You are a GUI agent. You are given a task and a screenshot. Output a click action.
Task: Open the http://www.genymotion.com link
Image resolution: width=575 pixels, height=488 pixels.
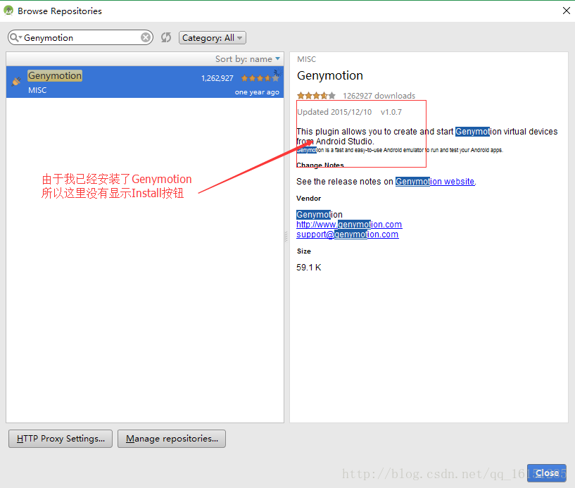click(x=349, y=225)
